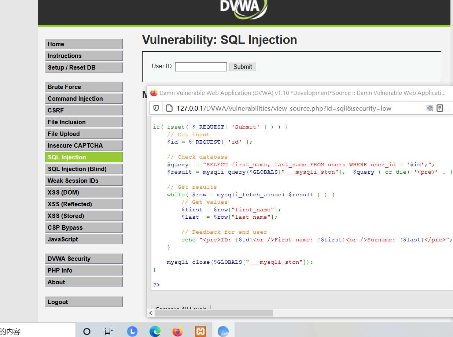Click the Submit button
The width and height of the screenshot is (453, 337).
242,67
